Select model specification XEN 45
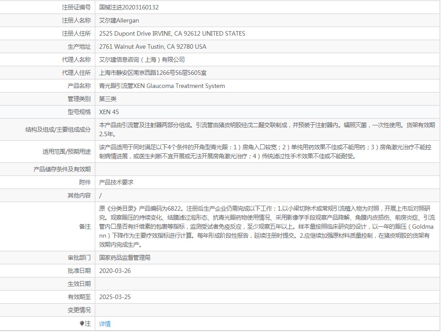This screenshot has height=332, width=443. (109, 112)
